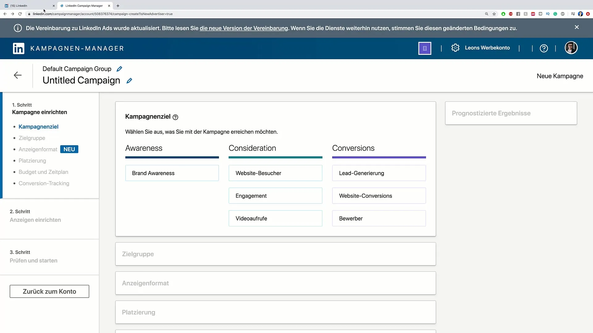Close the (15) LinkedIn tab

click(x=54, y=6)
